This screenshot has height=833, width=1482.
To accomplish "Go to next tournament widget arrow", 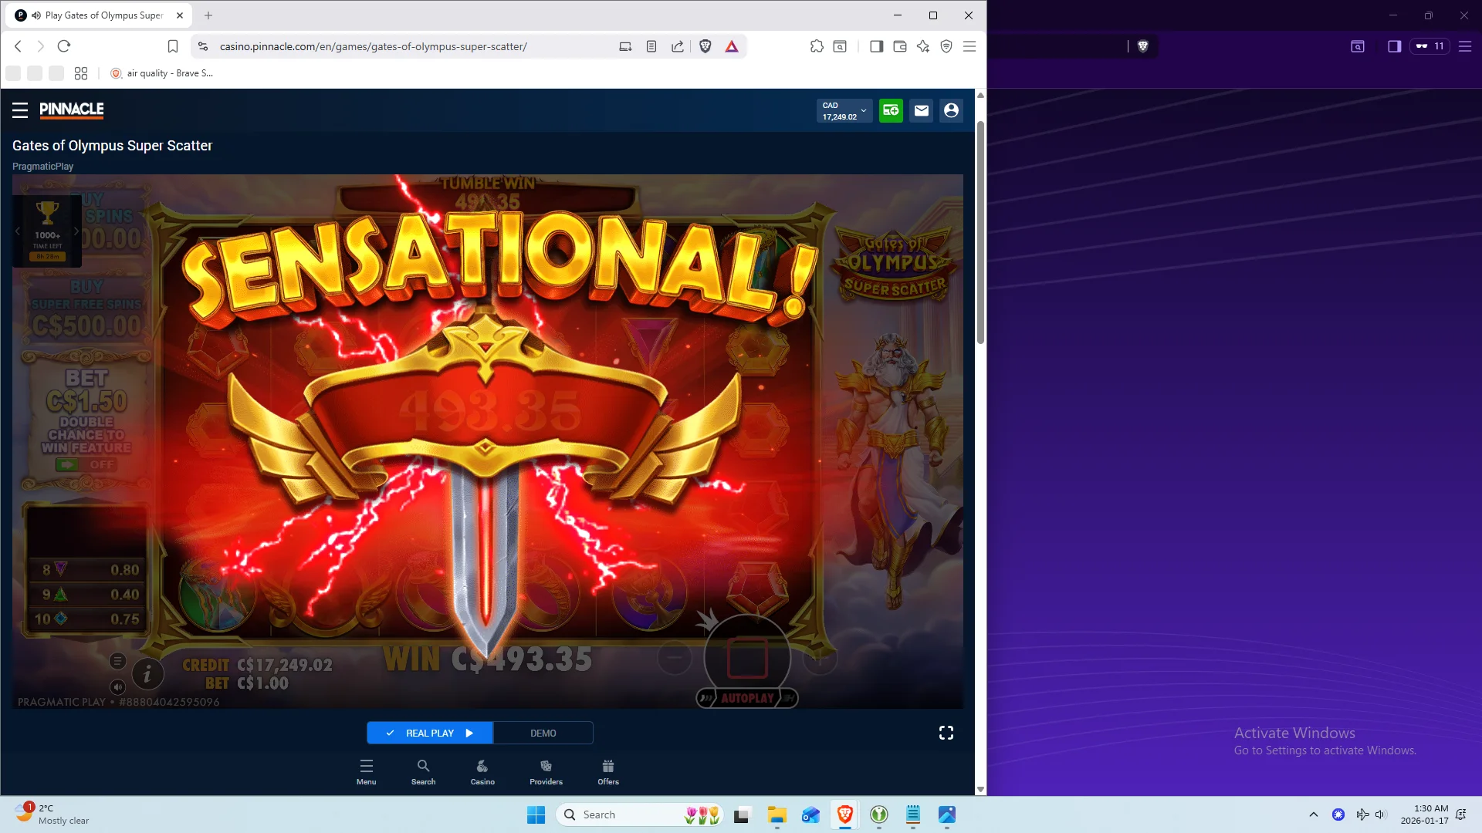I will (76, 231).
